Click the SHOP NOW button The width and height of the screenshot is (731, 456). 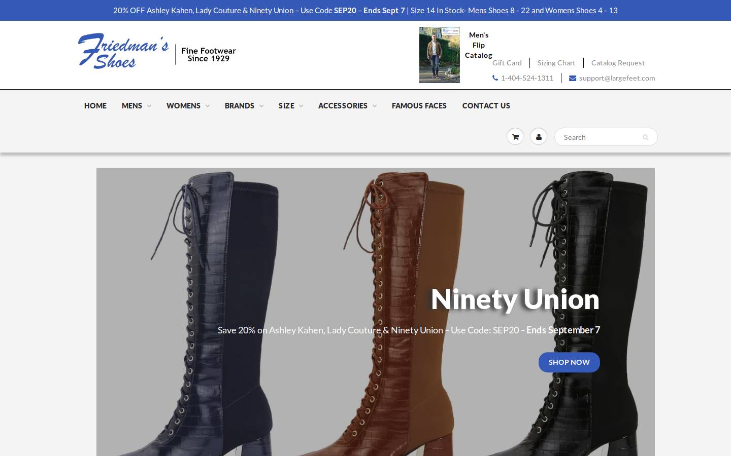tap(569, 362)
